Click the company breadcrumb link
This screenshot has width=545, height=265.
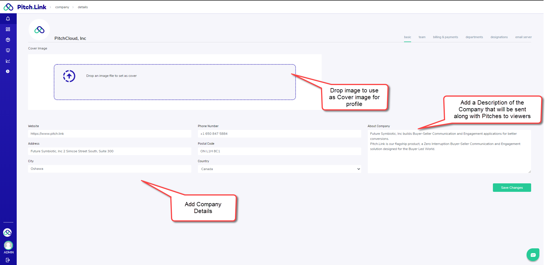[x=62, y=7]
